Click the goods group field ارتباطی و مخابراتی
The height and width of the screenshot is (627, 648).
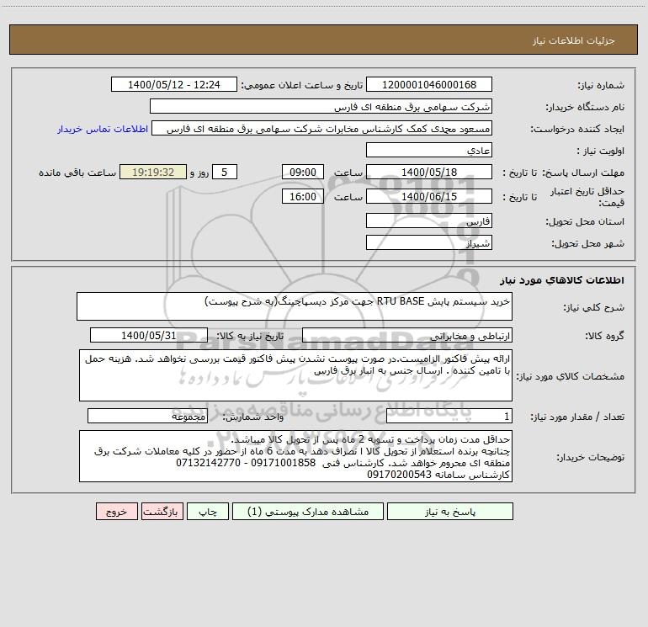407,335
